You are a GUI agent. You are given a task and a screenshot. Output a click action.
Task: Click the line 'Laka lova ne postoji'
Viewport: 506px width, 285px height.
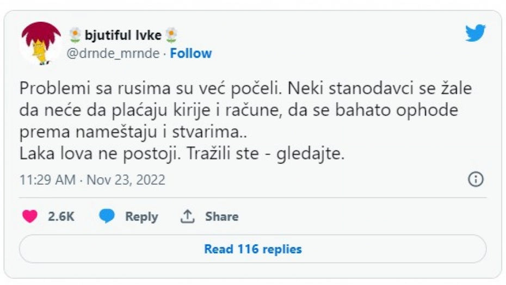pos(182,154)
